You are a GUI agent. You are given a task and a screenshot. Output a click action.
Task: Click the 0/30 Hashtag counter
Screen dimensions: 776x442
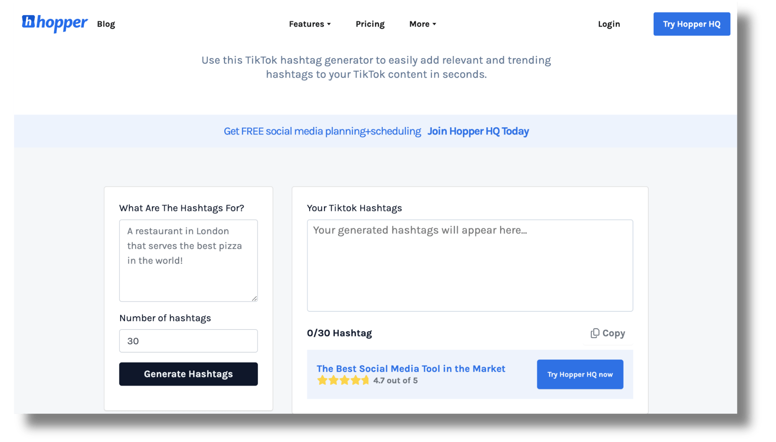pyautogui.click(x=339, y=333)
